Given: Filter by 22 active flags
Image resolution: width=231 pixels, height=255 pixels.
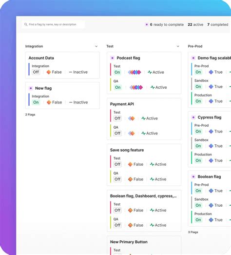Looking at the screenshot, I should click(x=195, y=24).
